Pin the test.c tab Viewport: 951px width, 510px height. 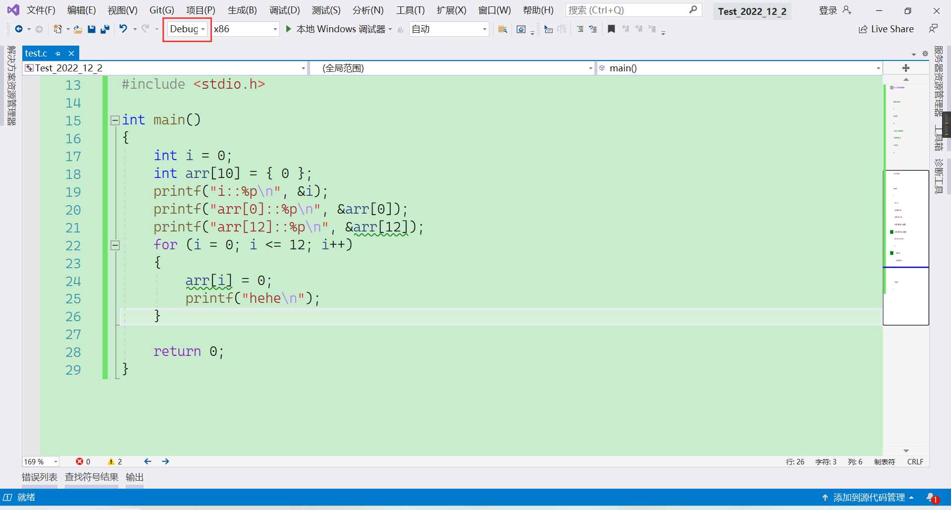click(x=58, y=54)
